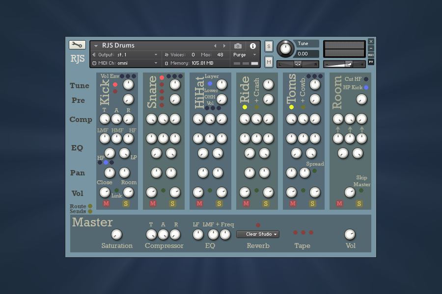Viewport: 442px width, 294px height.
Task: Mute the Kick channel
Action: tap(106, 203)
